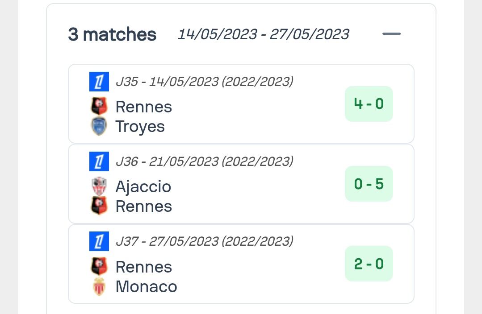Select the Troyes team name
Image resolution: width=482 pixels, height=314 pixels.
click(140, 127)
